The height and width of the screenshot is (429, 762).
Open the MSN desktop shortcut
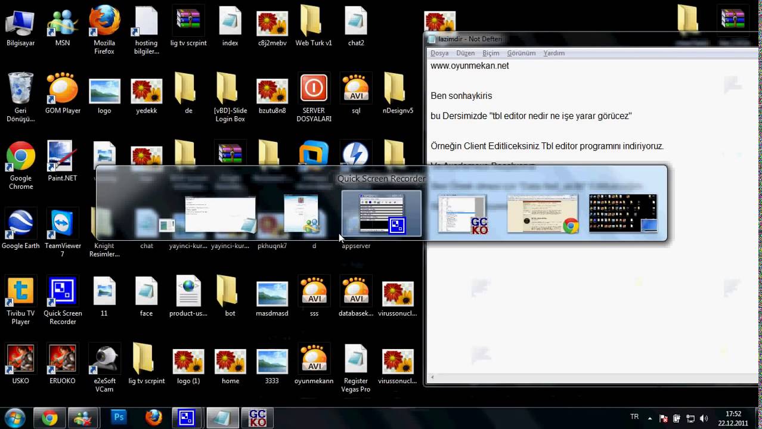point(63,27)
